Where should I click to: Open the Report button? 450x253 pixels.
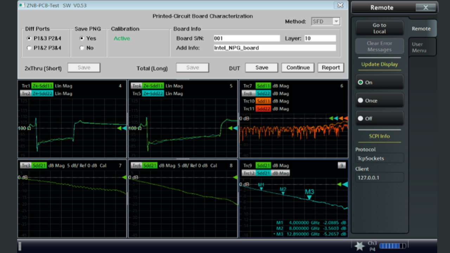point(330,67)
